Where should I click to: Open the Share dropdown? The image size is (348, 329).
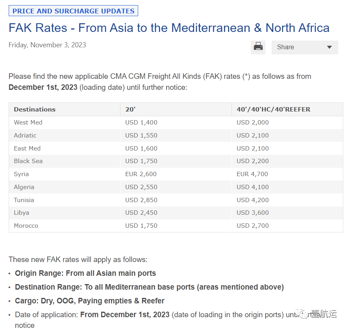tap(305, 47)
